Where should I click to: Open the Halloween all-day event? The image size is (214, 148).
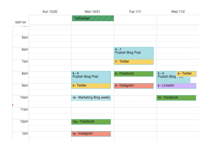point(93,18)
